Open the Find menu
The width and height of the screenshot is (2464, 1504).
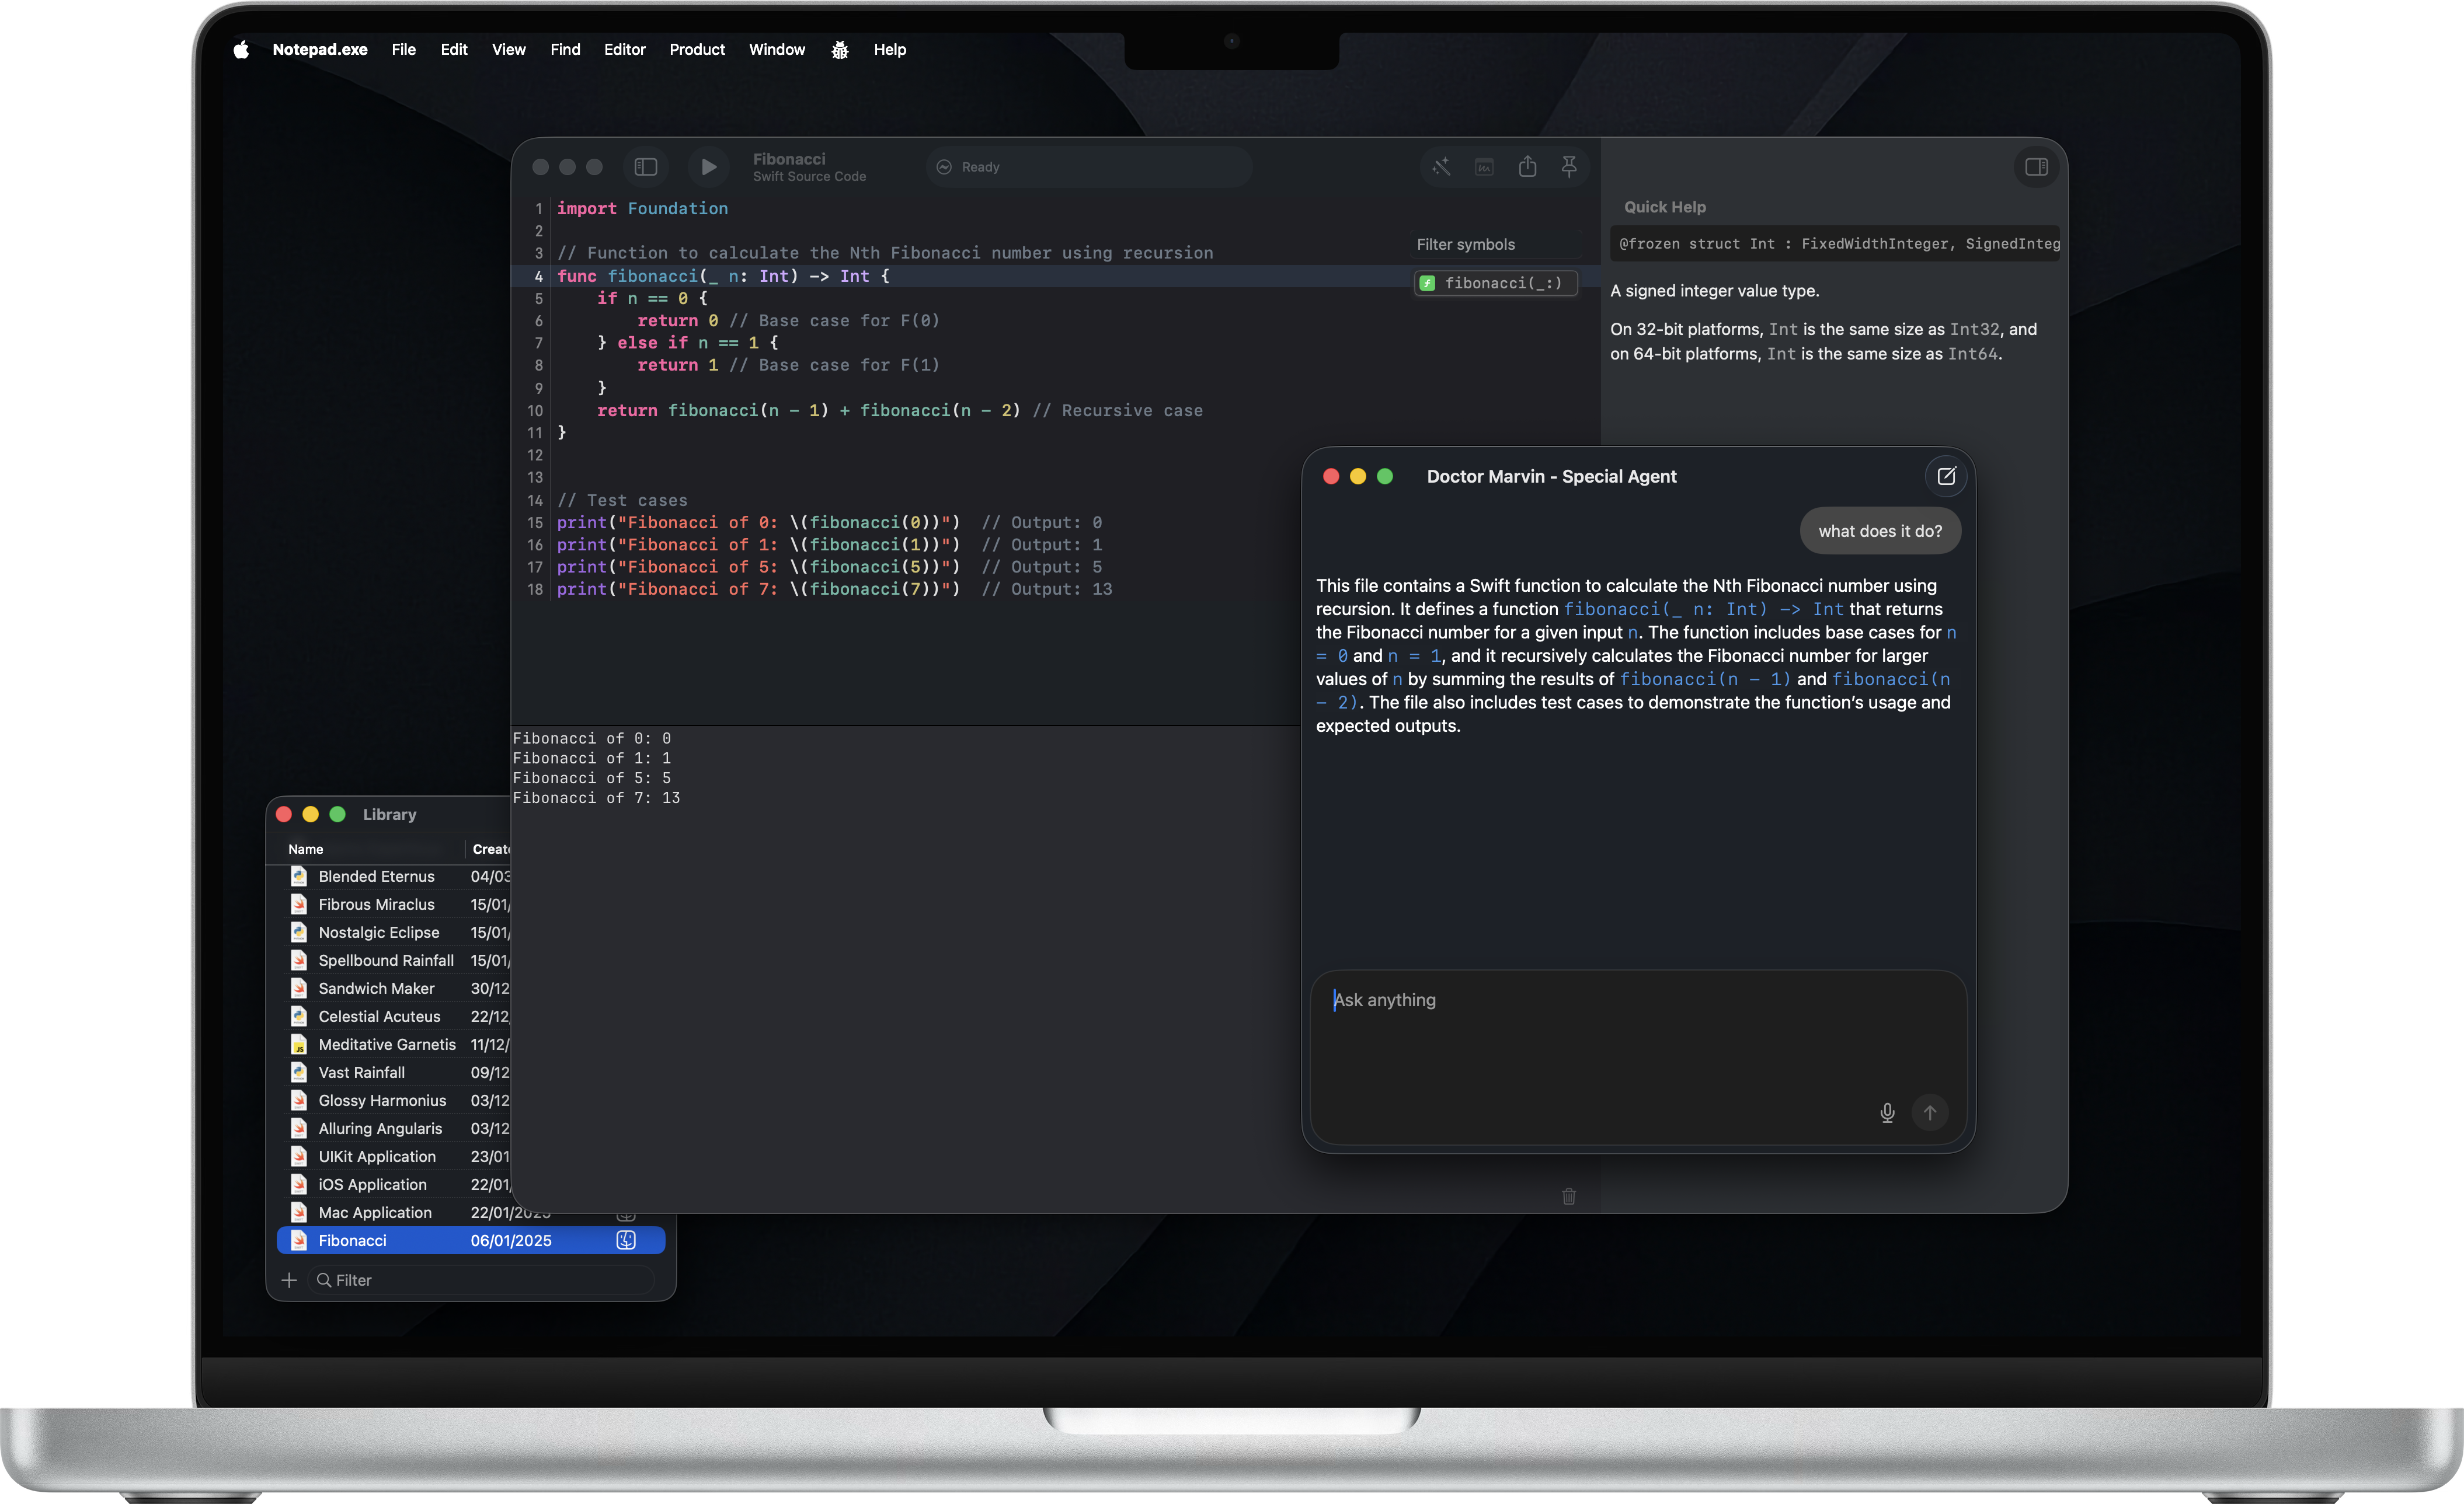click(x=565, y=50)
